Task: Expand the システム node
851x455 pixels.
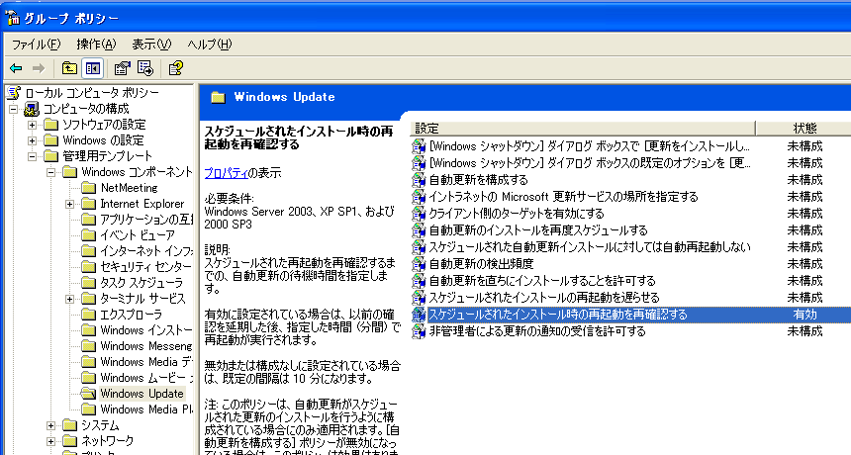Action: (x=51, y=425)
